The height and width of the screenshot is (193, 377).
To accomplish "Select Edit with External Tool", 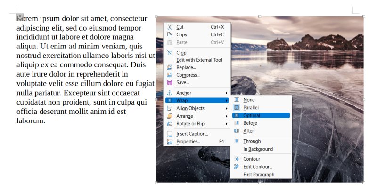I will [x=197, y=60].
